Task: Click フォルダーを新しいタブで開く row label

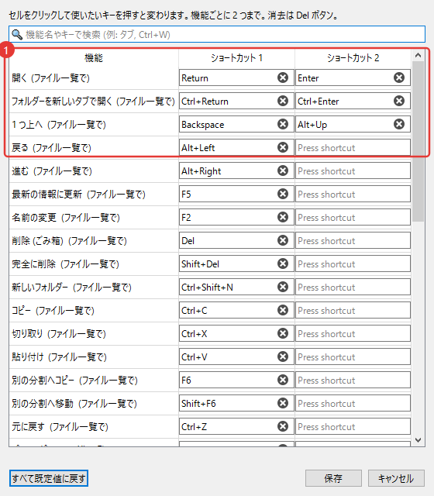Action: click(x=93, y=102)
